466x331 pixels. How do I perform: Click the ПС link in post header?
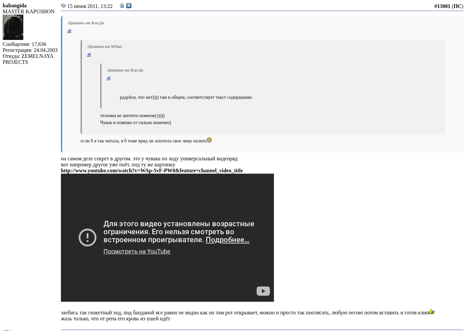tap(457, 6)
